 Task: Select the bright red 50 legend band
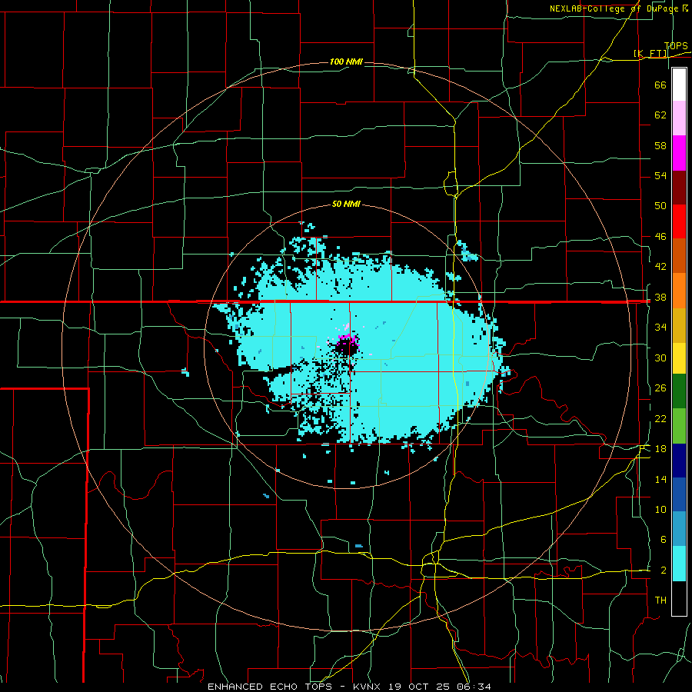pyautogui.click(x=679, y=221)
